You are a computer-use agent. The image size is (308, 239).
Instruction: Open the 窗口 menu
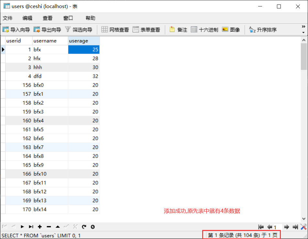(x=68, y=18)
